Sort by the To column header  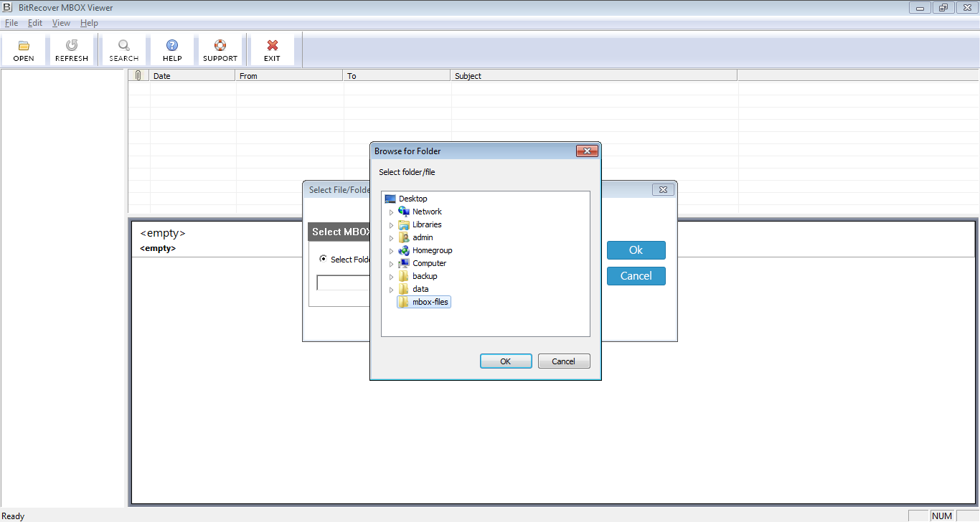[397, 75]
